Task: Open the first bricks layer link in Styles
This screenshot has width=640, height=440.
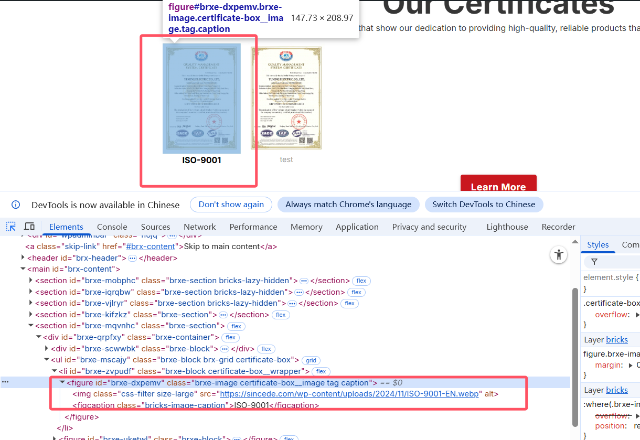Action: (x=617, y=340)
